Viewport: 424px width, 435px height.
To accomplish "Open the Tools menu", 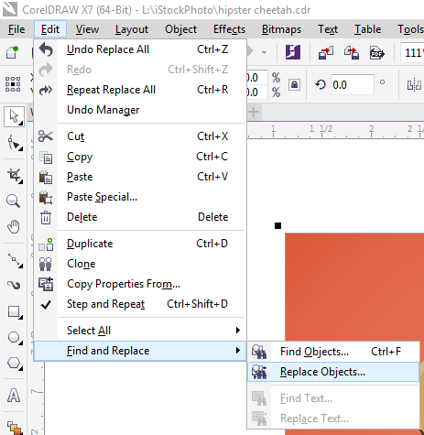I will (x=410, y=29).
